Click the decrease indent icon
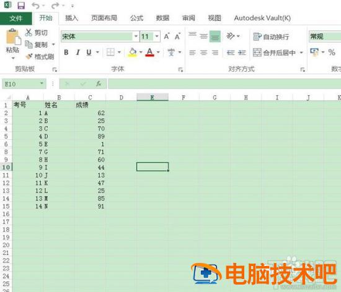This screenshot has height=292, width=341. 231,53
